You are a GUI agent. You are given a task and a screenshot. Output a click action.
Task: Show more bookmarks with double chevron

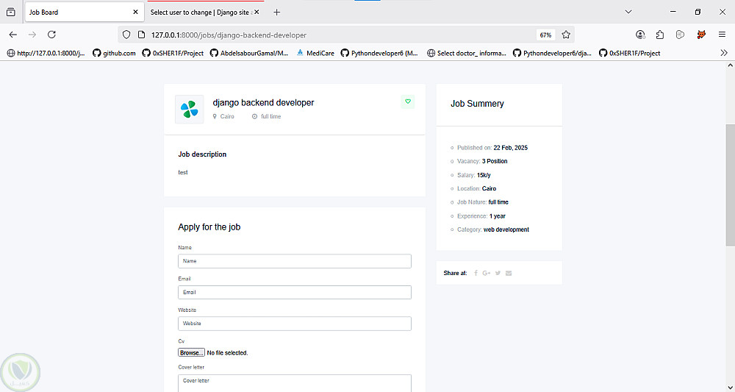(724, 53)
